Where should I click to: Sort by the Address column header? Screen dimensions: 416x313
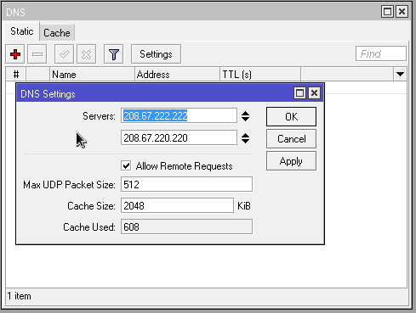coord(177,75)
